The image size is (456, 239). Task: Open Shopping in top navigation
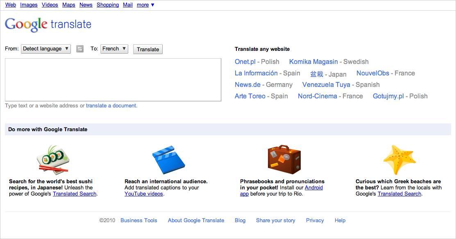coord(108,5)
